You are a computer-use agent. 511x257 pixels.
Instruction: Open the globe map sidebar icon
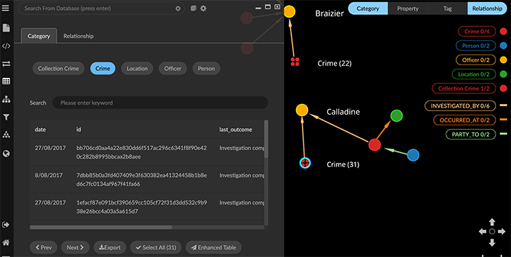tap(6, 154)
